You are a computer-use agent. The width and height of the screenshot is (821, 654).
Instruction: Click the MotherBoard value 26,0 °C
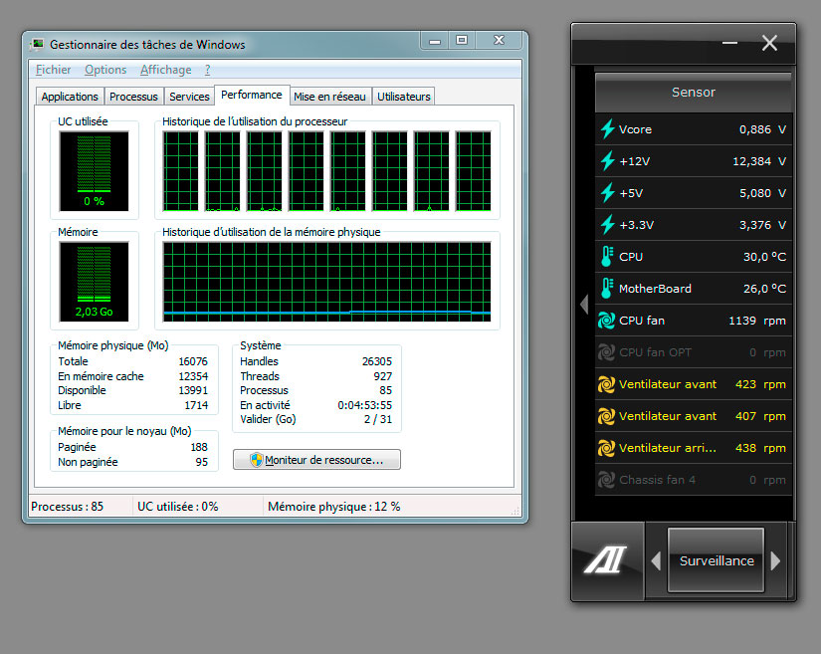764,289
